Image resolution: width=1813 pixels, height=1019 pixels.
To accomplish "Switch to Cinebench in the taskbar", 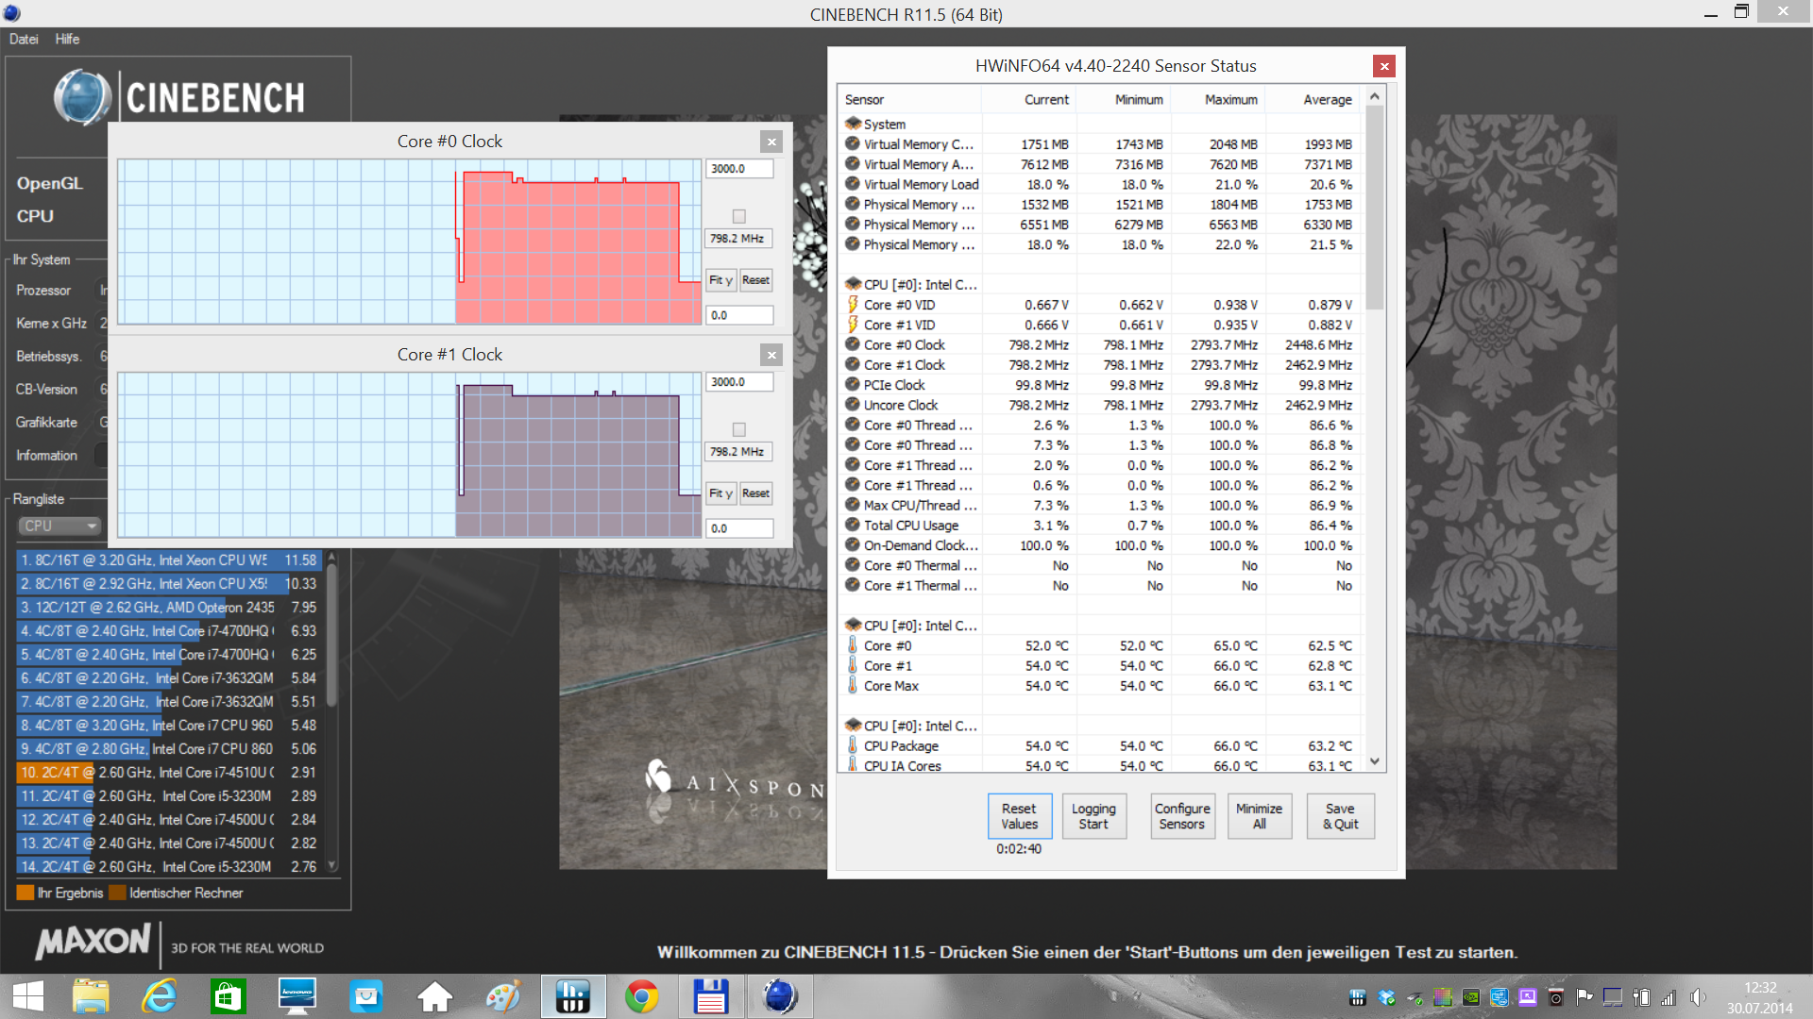I will pos(780,996).
